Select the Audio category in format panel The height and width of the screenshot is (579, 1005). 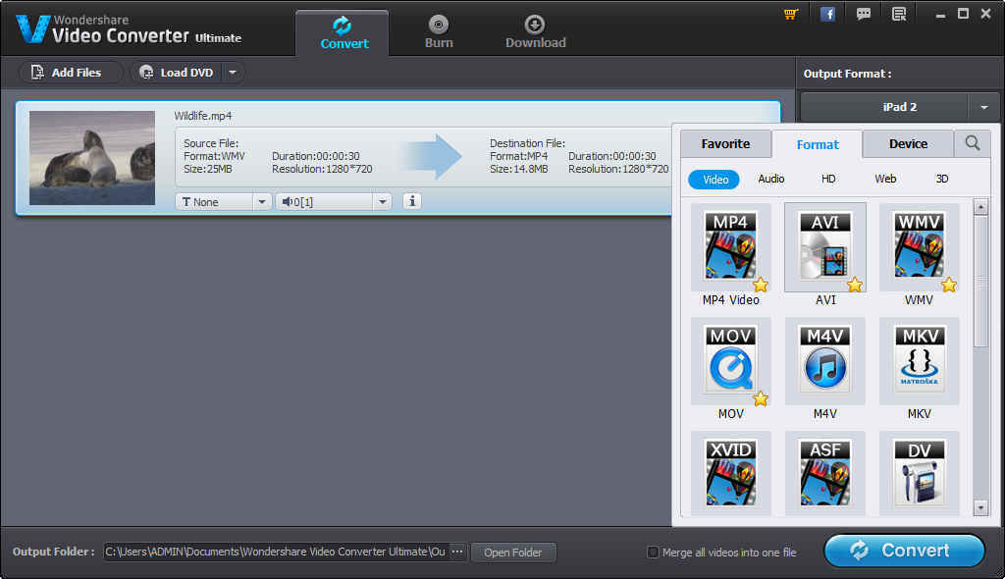pos(770,179)
